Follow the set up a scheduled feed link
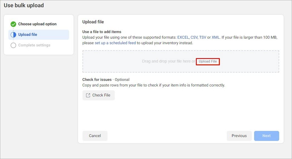The image size is (292, 159). coord(115,43)
